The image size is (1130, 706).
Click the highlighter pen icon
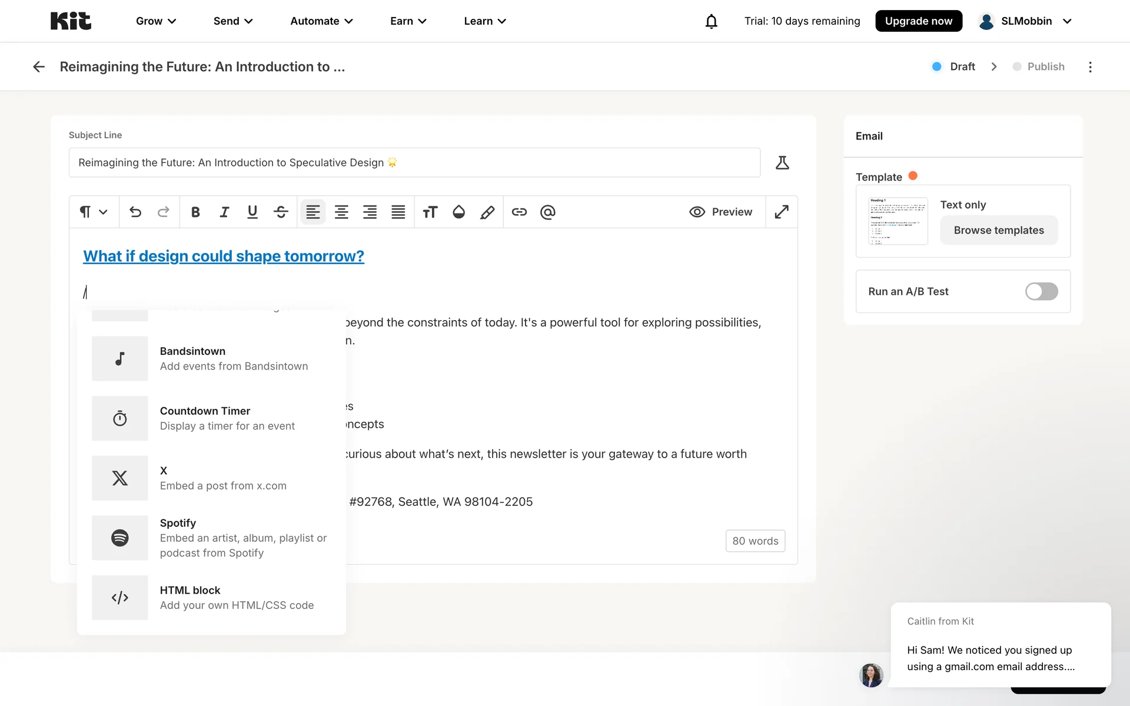pos(487,212)
